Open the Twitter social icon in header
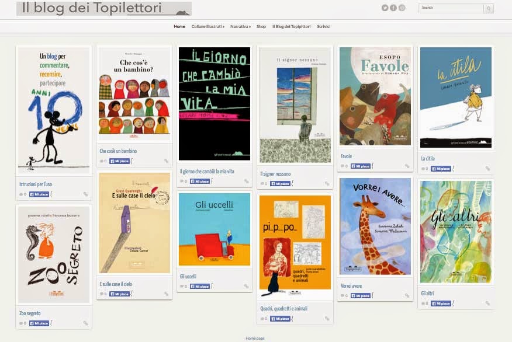512x342 pixels. (x=385, y=8)
